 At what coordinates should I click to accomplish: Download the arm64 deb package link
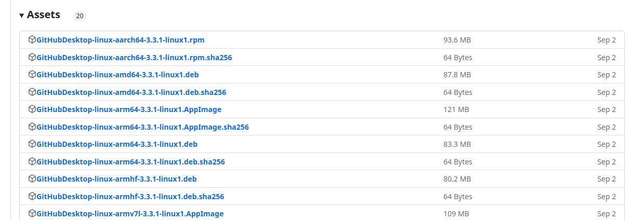coord(117,144)
